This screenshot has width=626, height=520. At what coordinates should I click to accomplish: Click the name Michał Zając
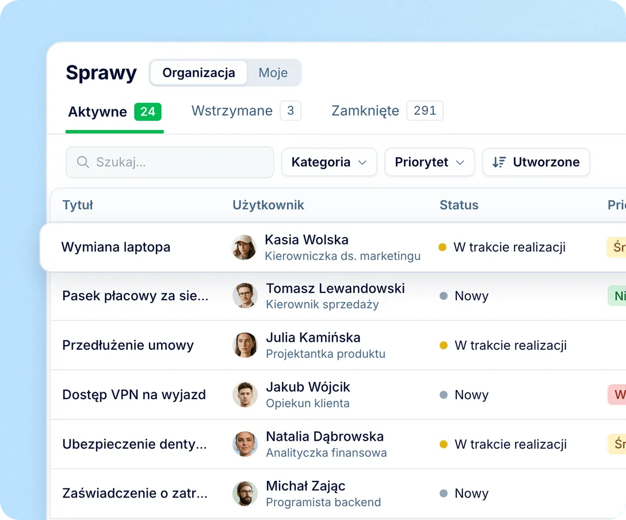point(306,486)
